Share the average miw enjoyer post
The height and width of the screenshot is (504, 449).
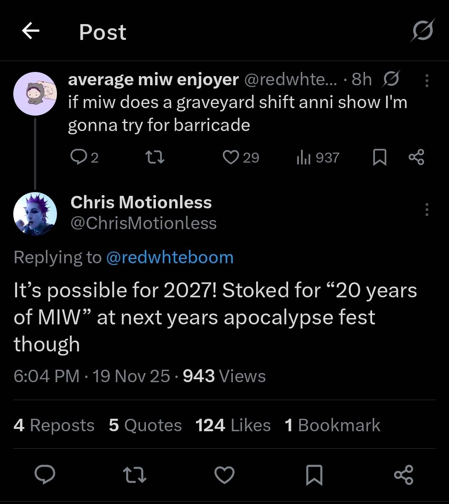[416, 157]
